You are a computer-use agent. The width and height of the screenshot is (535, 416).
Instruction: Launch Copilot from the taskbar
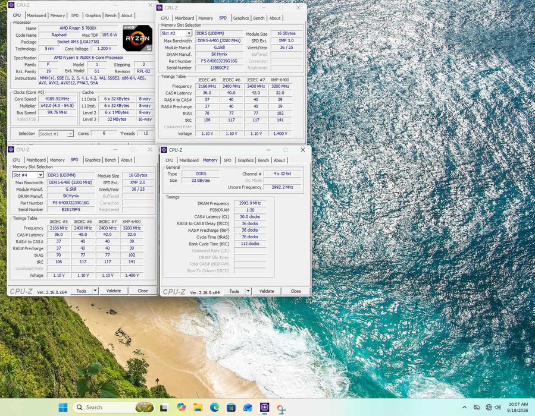181,407
